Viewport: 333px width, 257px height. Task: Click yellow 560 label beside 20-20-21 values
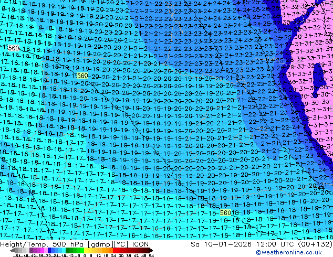(82, 76)
